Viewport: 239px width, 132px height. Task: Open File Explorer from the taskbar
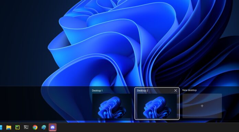[9, 127]
